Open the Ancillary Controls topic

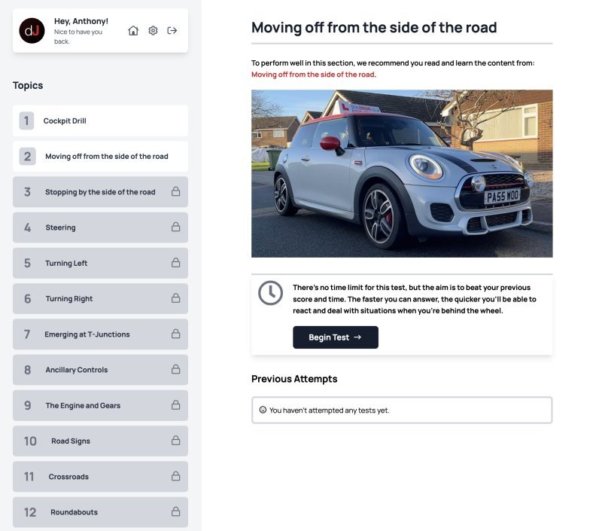(100, 370)
